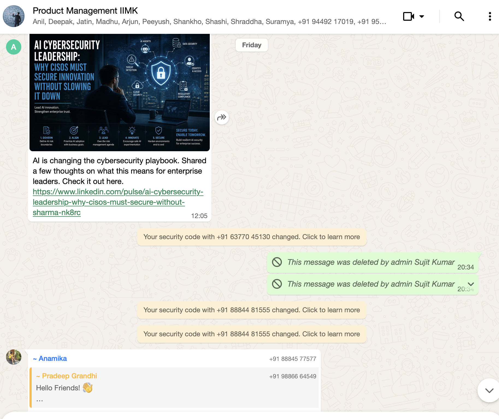Expand options on second deleted message
The image size is (499, 419).
(x=471, y=284)
